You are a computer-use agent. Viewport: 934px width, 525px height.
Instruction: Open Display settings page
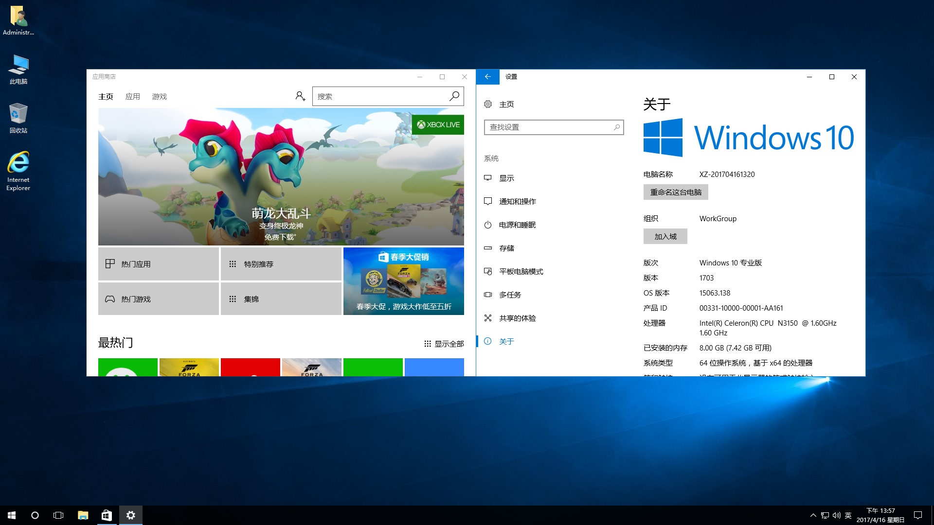[x=554, y=178]
